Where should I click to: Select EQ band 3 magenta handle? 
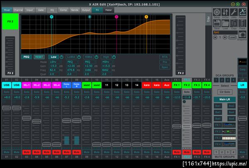(x=117, y=17)
